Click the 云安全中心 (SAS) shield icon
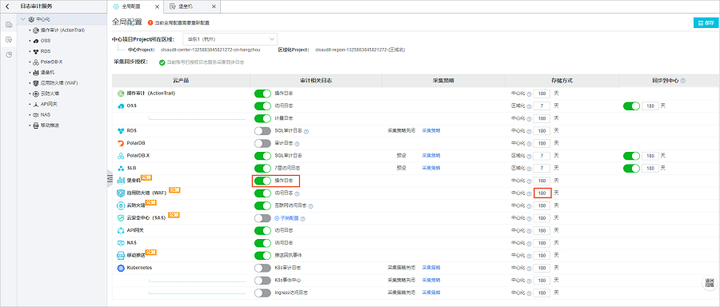The height and width of the screenshot is (307, 720). (122, 218)
